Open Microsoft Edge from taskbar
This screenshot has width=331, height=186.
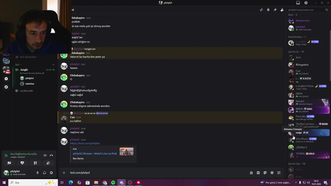tap(71, 183)
